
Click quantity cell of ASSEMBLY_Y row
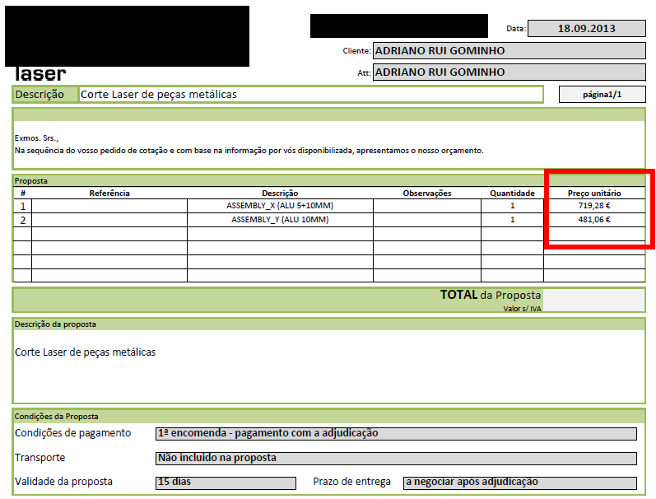(x=512, y=220)
